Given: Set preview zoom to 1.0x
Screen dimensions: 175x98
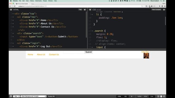Looking at the screenshot, I should tap(152, 96).
